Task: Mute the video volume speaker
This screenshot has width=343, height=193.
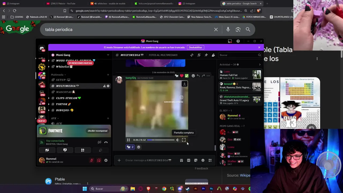Action: (x=177, y=140)
